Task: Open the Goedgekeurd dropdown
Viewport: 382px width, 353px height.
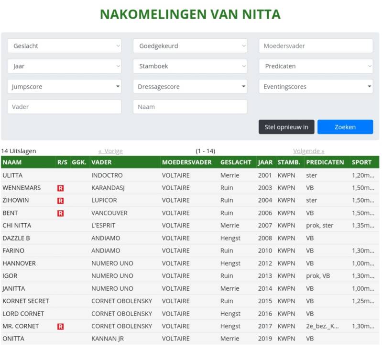Action: click(x=190, y=46)
